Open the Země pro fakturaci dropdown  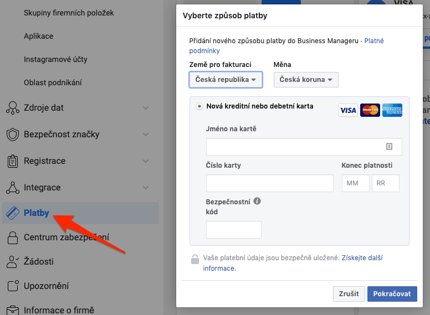(x=226, y=80)
